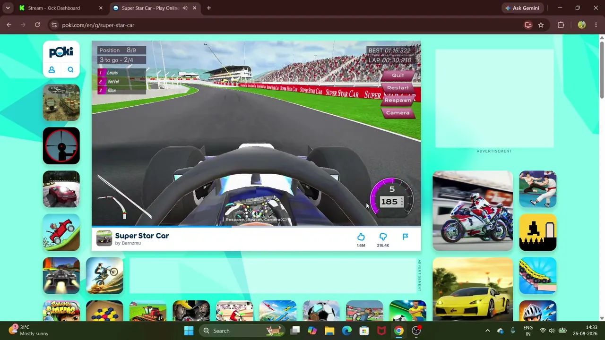Open McAfee from the taskbar
The height and width of the screenshot is (340, 605).
(x=381, y=331)
